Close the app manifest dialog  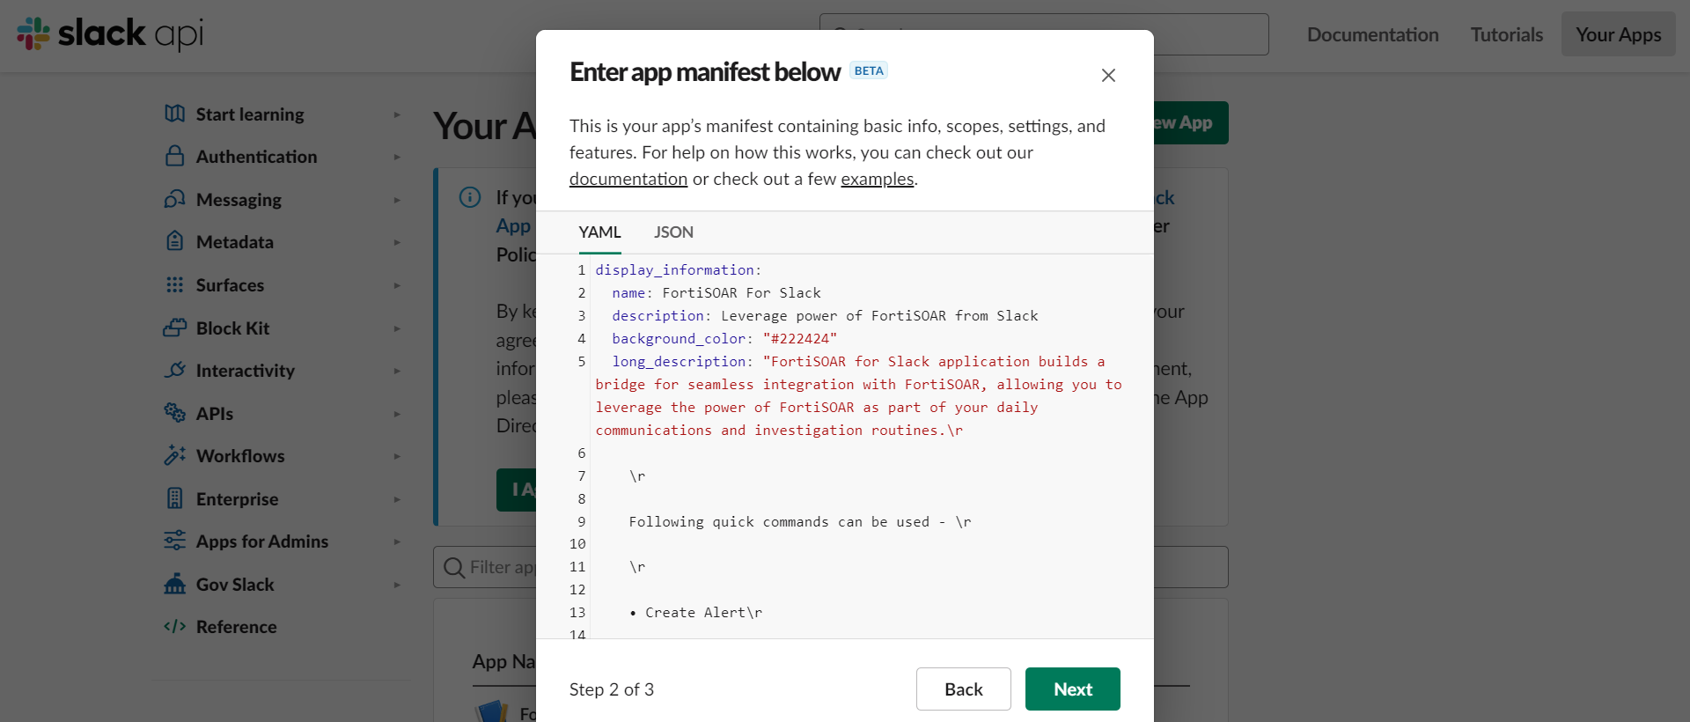click(x=1108, y=76)
